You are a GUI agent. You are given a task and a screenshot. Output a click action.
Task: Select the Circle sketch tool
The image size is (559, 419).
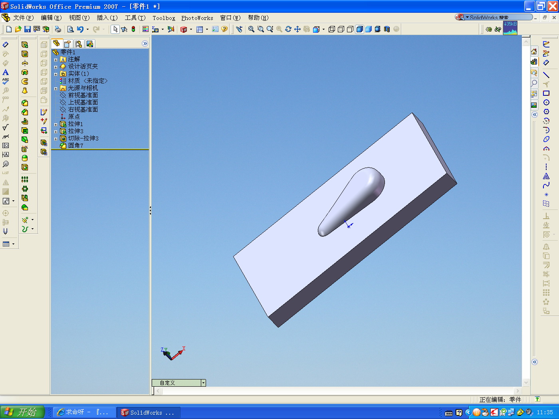[546, 103]
